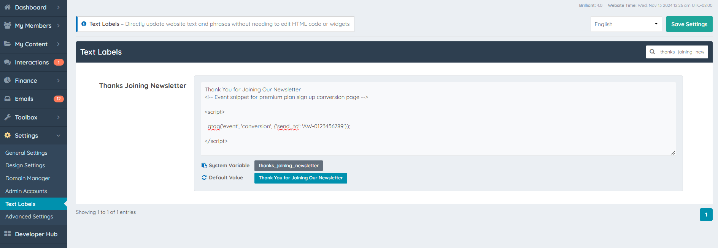
Task: Restore default value 'Thank You for Joining' button
Action: tap(301, 178)
